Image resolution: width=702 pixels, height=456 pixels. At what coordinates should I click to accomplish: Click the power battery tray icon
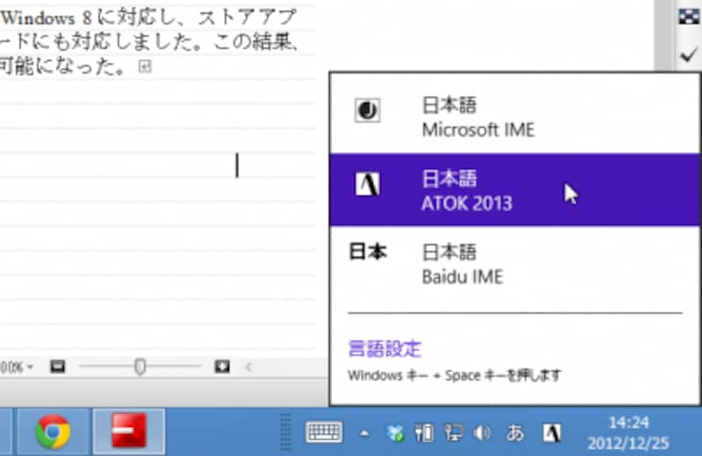424,433
